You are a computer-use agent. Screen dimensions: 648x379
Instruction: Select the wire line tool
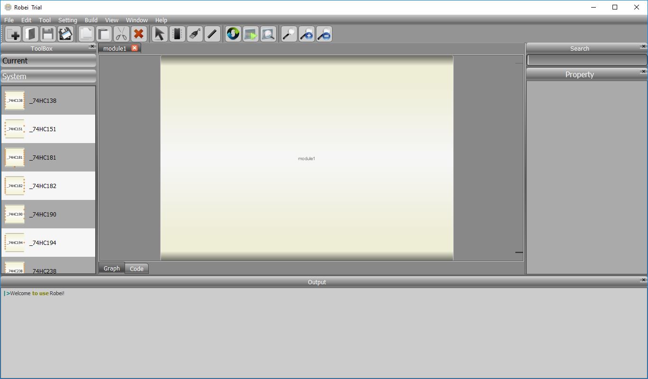(x=212, y=34)
